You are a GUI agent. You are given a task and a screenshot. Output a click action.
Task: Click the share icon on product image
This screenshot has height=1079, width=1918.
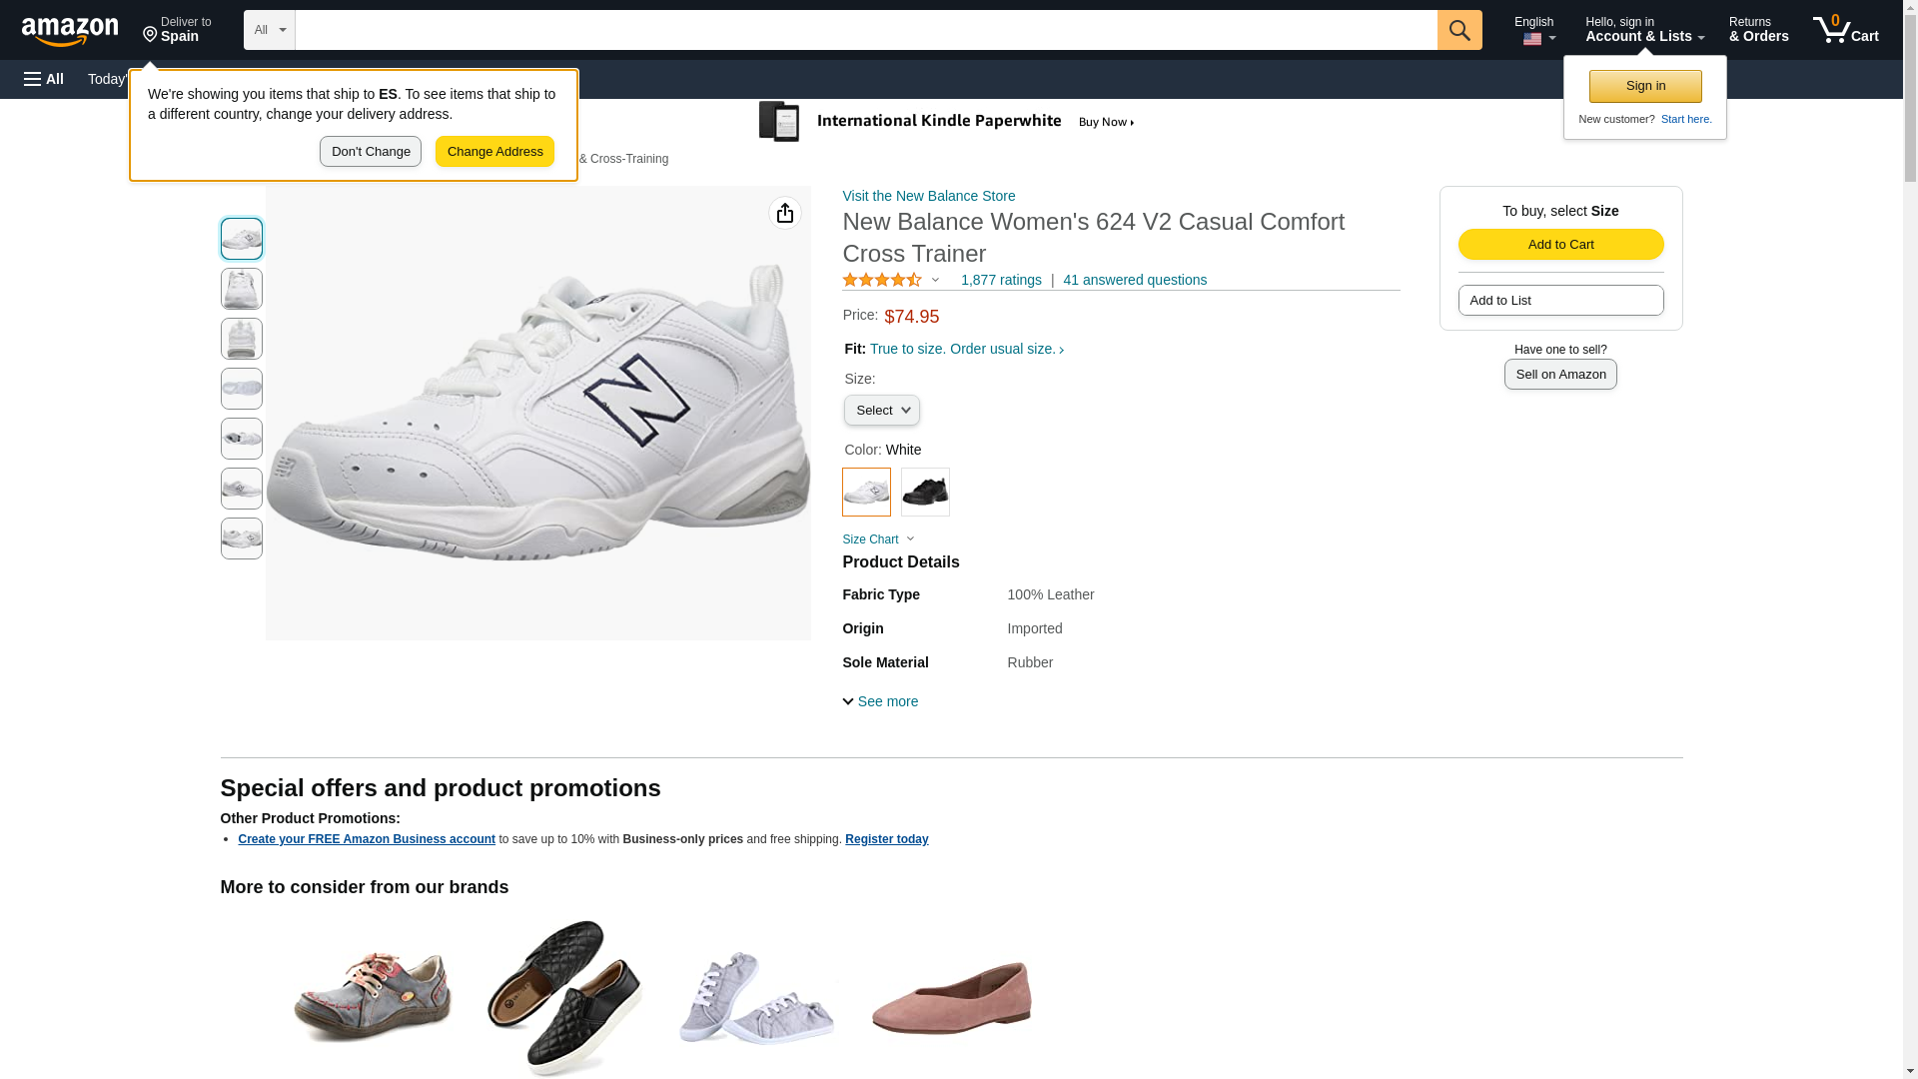(784, 213)
